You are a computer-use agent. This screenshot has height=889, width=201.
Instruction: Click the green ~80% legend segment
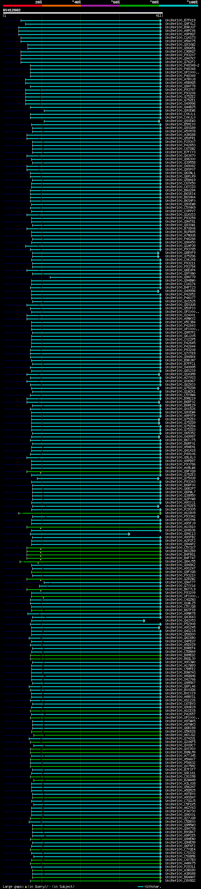tap(139, 6)
